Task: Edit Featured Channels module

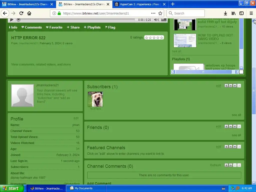Action: click(218, 147)
